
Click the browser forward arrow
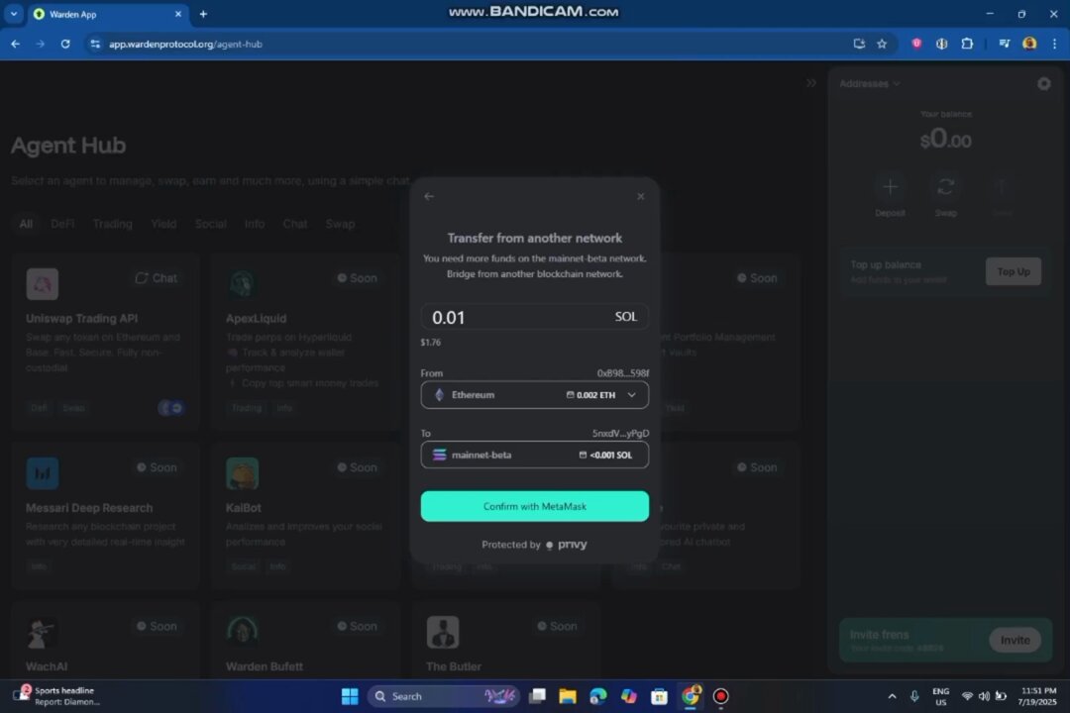point(41,44)
